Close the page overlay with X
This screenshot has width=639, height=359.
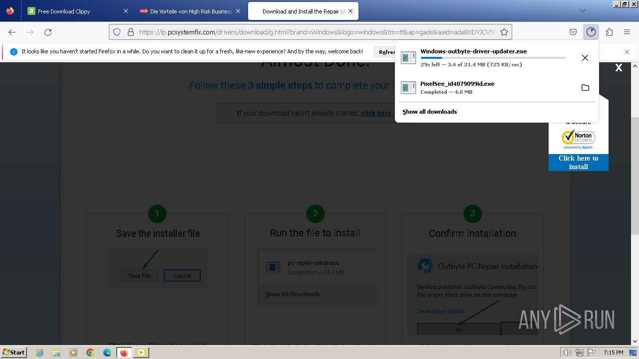pos(619,68)
